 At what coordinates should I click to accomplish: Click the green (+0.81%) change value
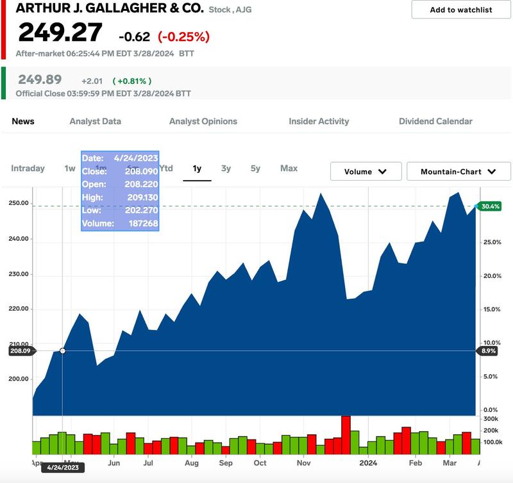(132, 81)
